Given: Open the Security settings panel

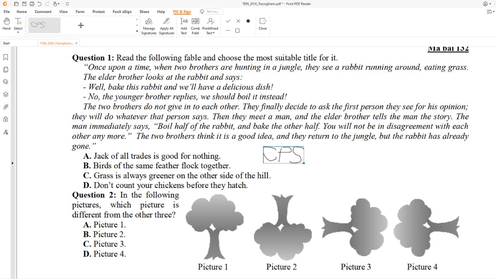Looking at the screenshot, I should 6,119.
